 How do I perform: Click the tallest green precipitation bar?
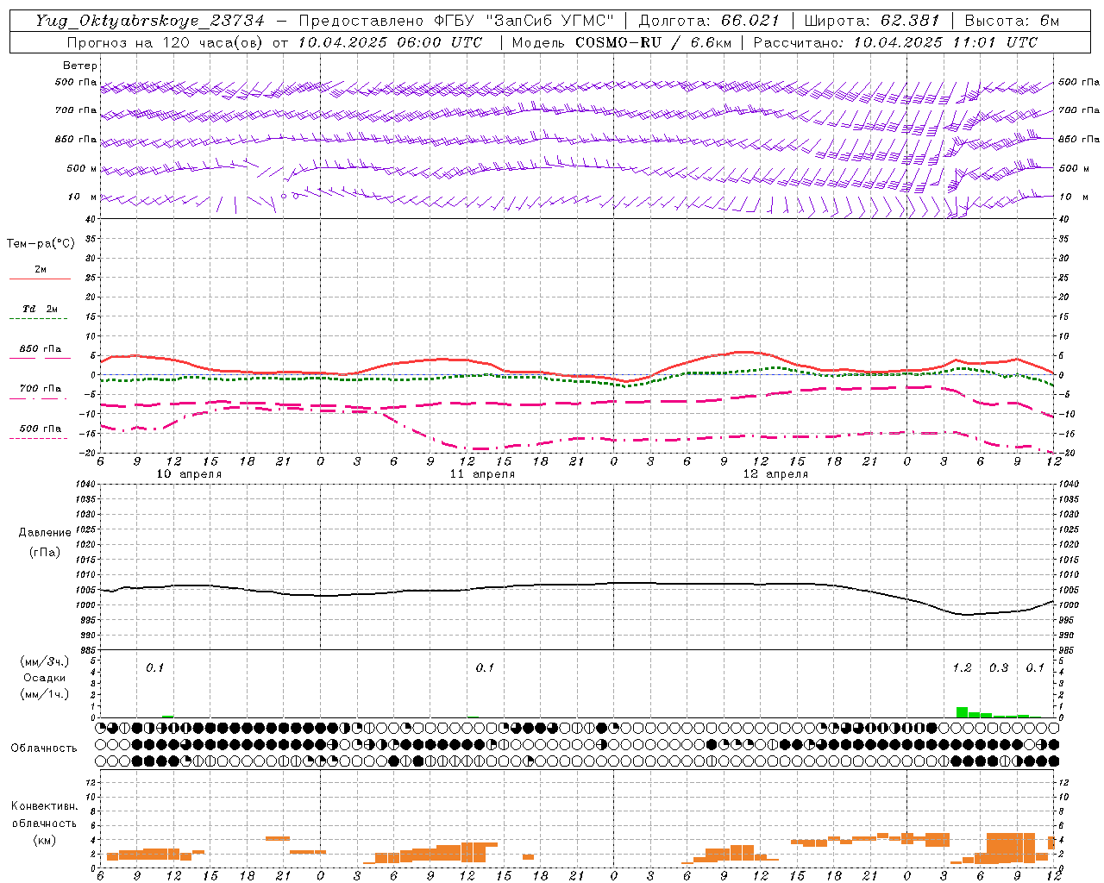coord(962,712)
